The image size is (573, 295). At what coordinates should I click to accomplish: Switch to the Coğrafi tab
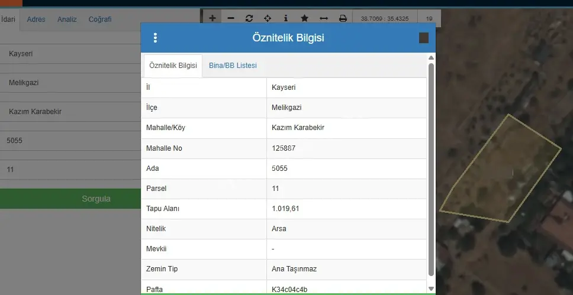[x=100, y=20]
